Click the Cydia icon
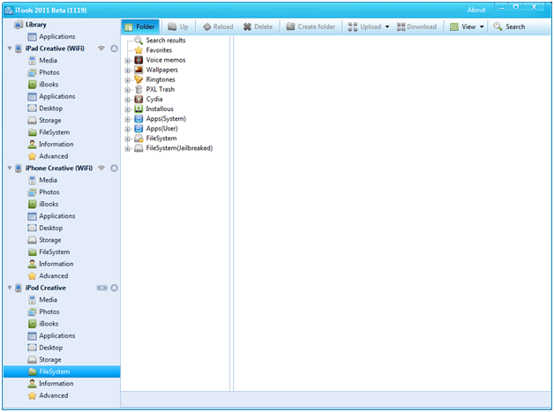 [138, 100]
